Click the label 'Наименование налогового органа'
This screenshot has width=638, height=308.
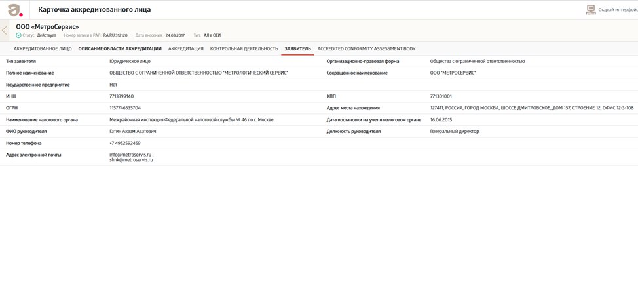coord(42,120)
